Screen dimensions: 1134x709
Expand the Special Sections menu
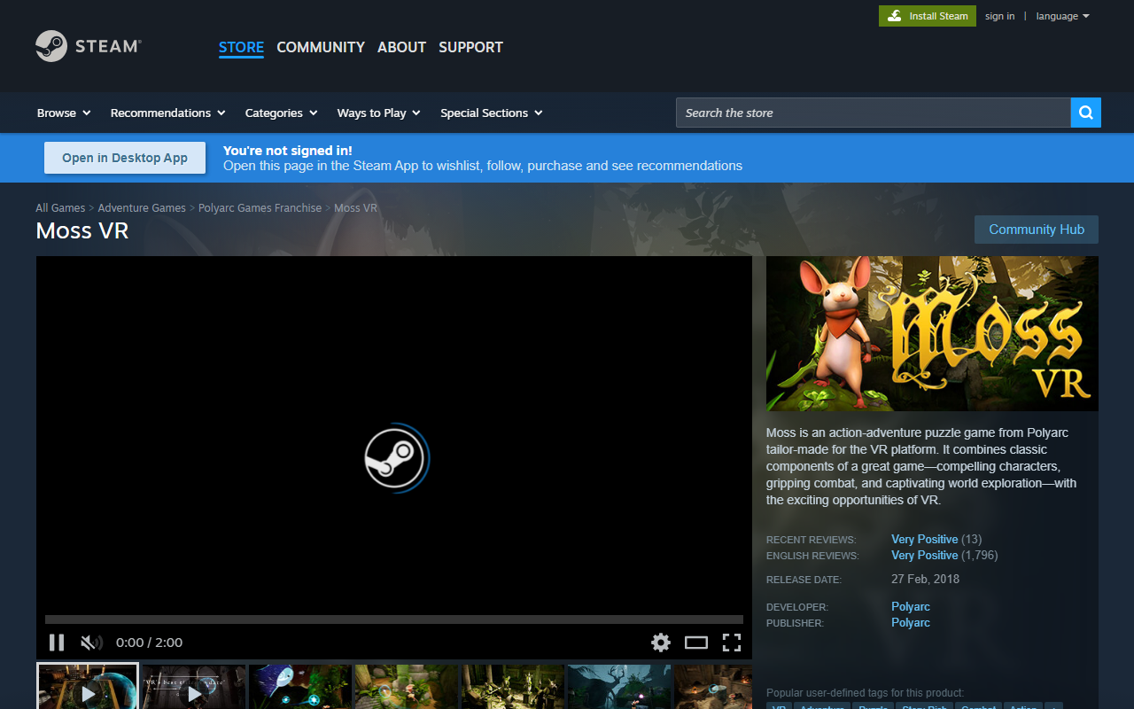tap(491, 113)
